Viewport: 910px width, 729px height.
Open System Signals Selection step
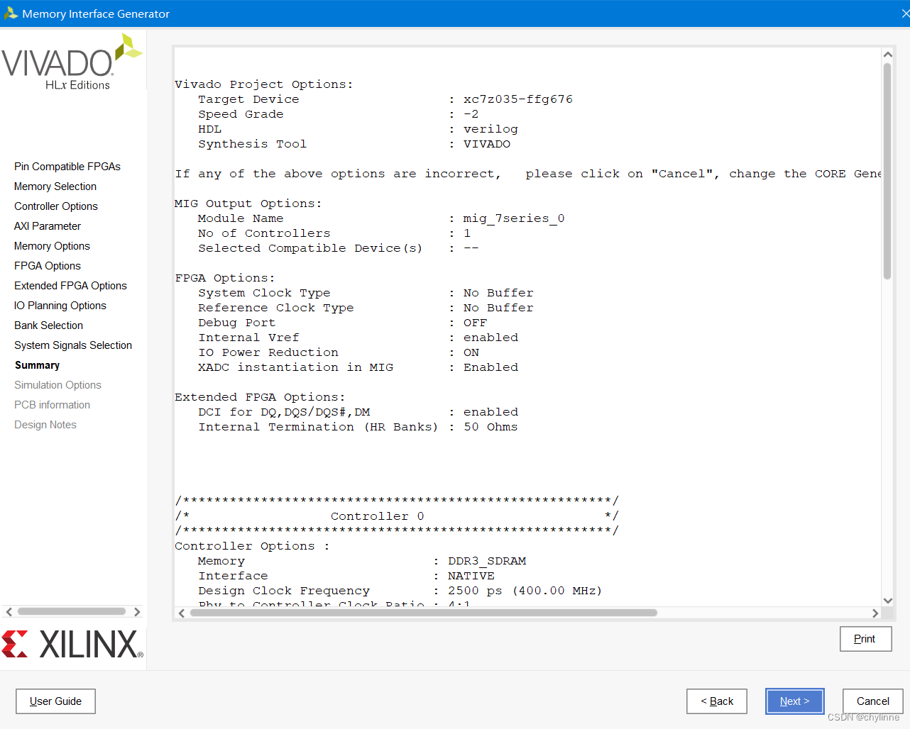point(73,345)
